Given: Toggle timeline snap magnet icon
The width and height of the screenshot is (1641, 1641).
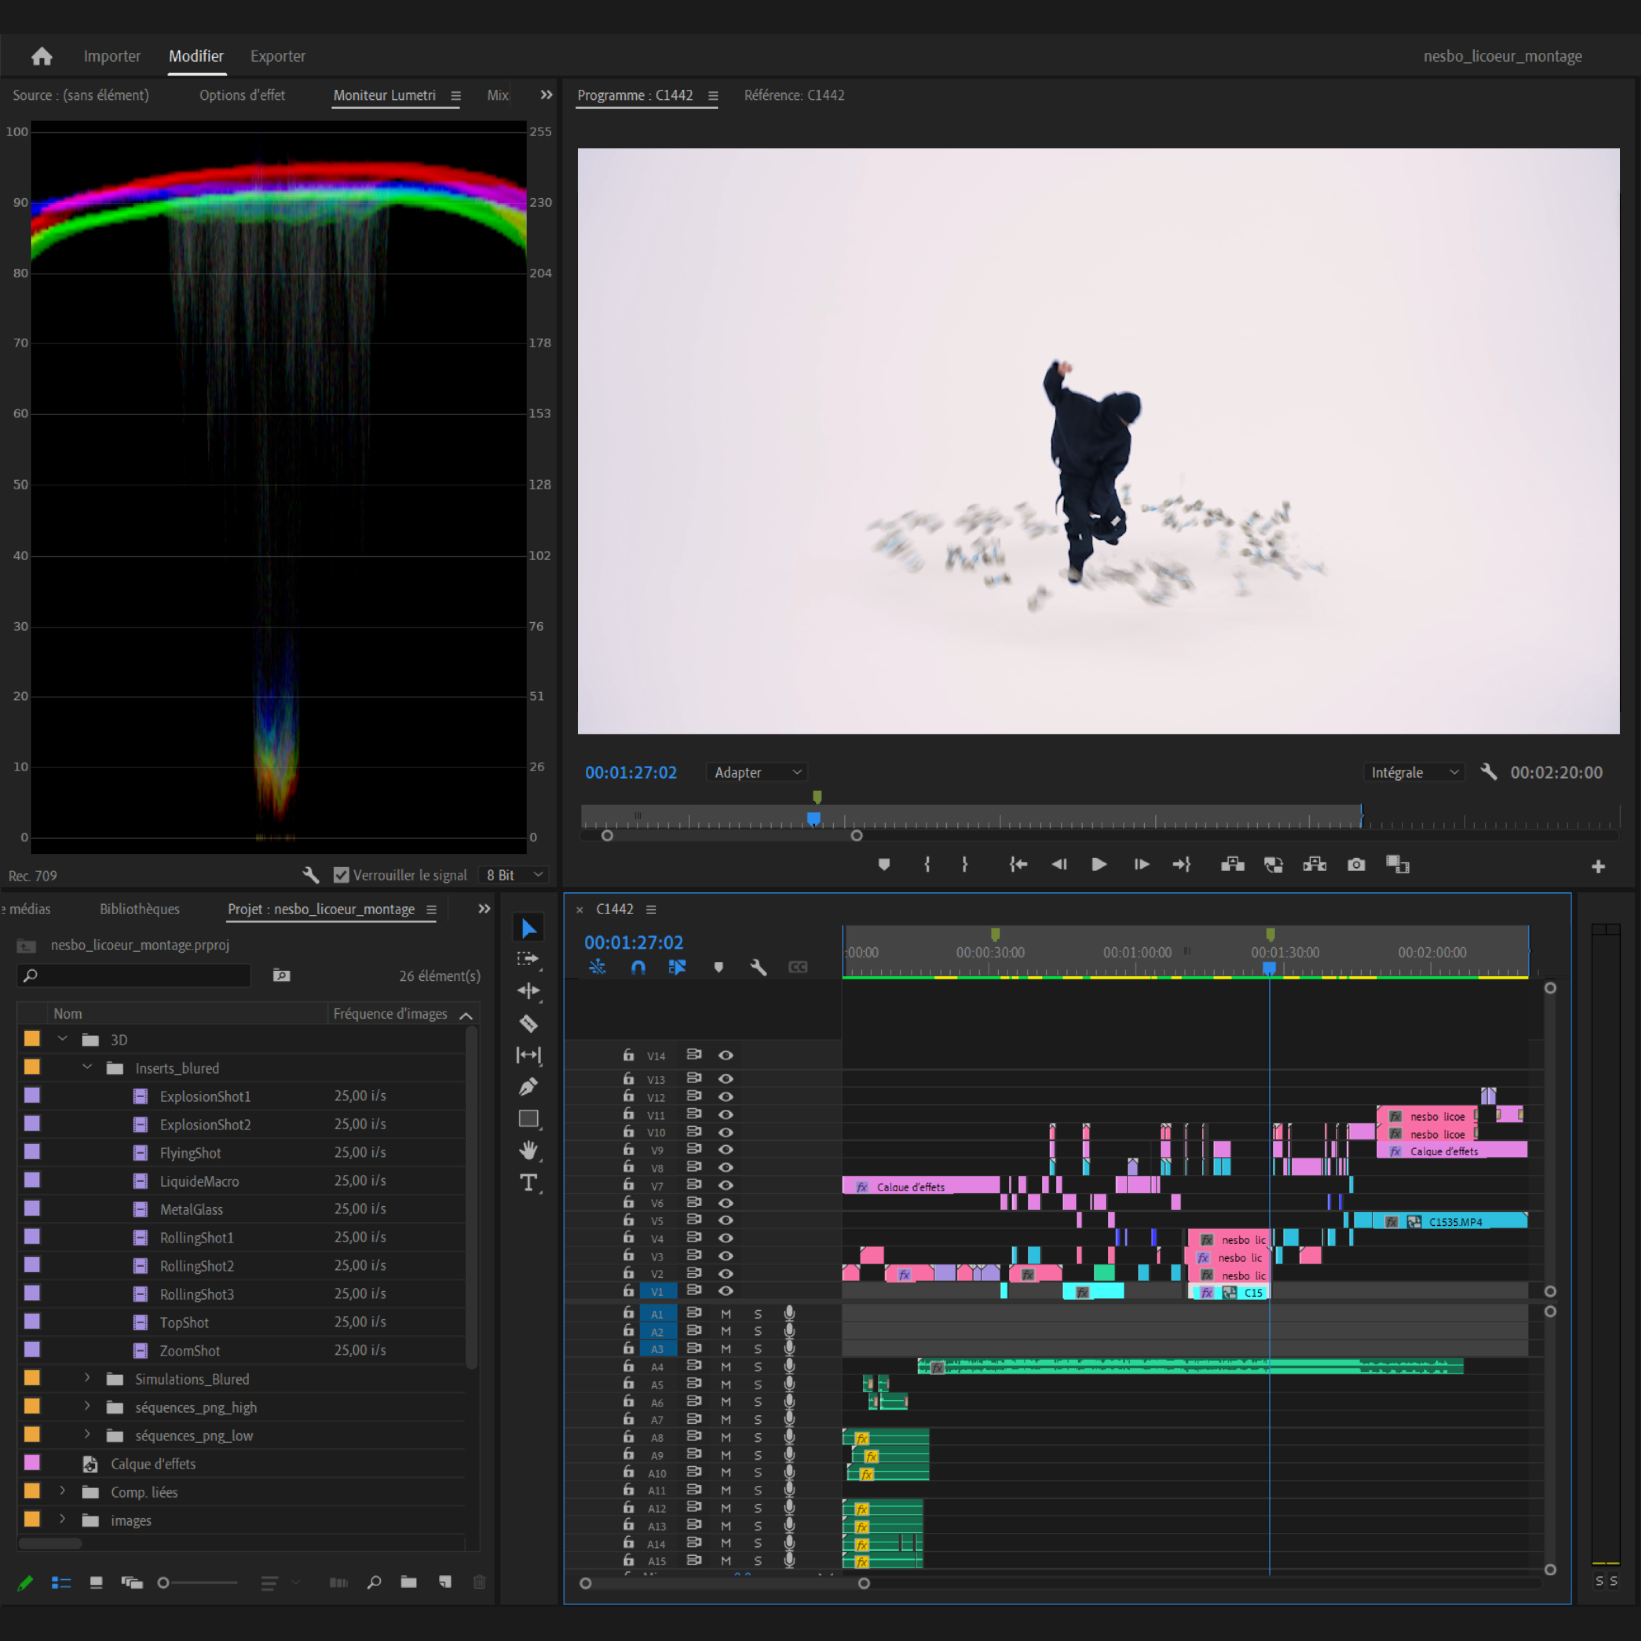Looking at the screenshot, I should [x=638, y=967].
